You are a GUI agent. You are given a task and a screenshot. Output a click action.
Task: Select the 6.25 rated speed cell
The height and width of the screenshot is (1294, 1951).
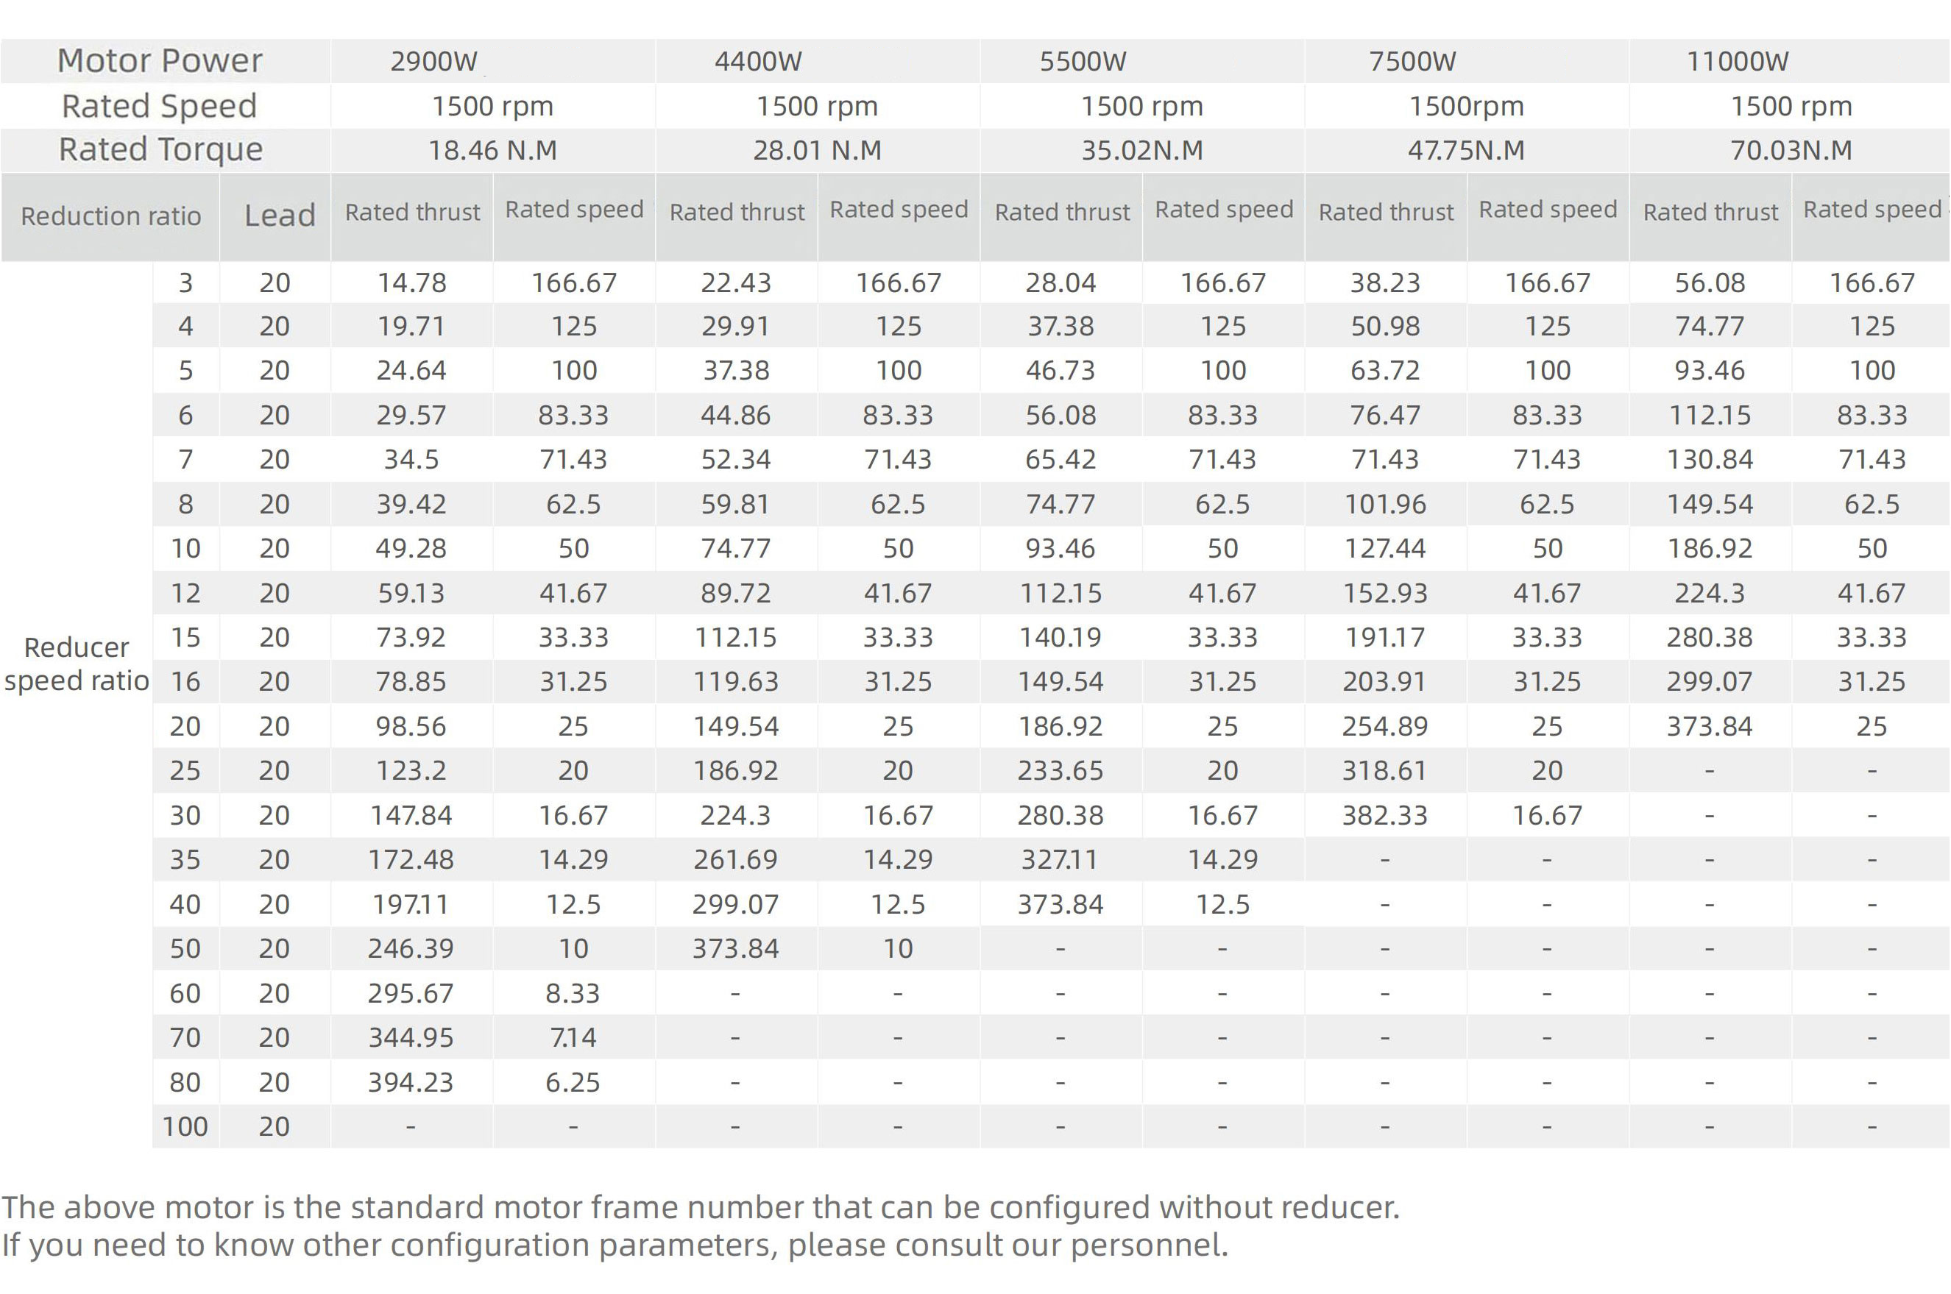[x=573, y=1082]
